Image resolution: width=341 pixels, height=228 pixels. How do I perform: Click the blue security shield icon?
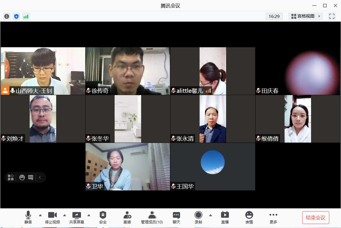tap(16, 17)
